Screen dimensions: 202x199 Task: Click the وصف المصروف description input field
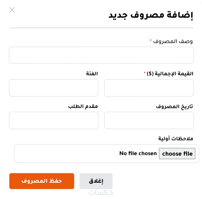click(101, 55)
